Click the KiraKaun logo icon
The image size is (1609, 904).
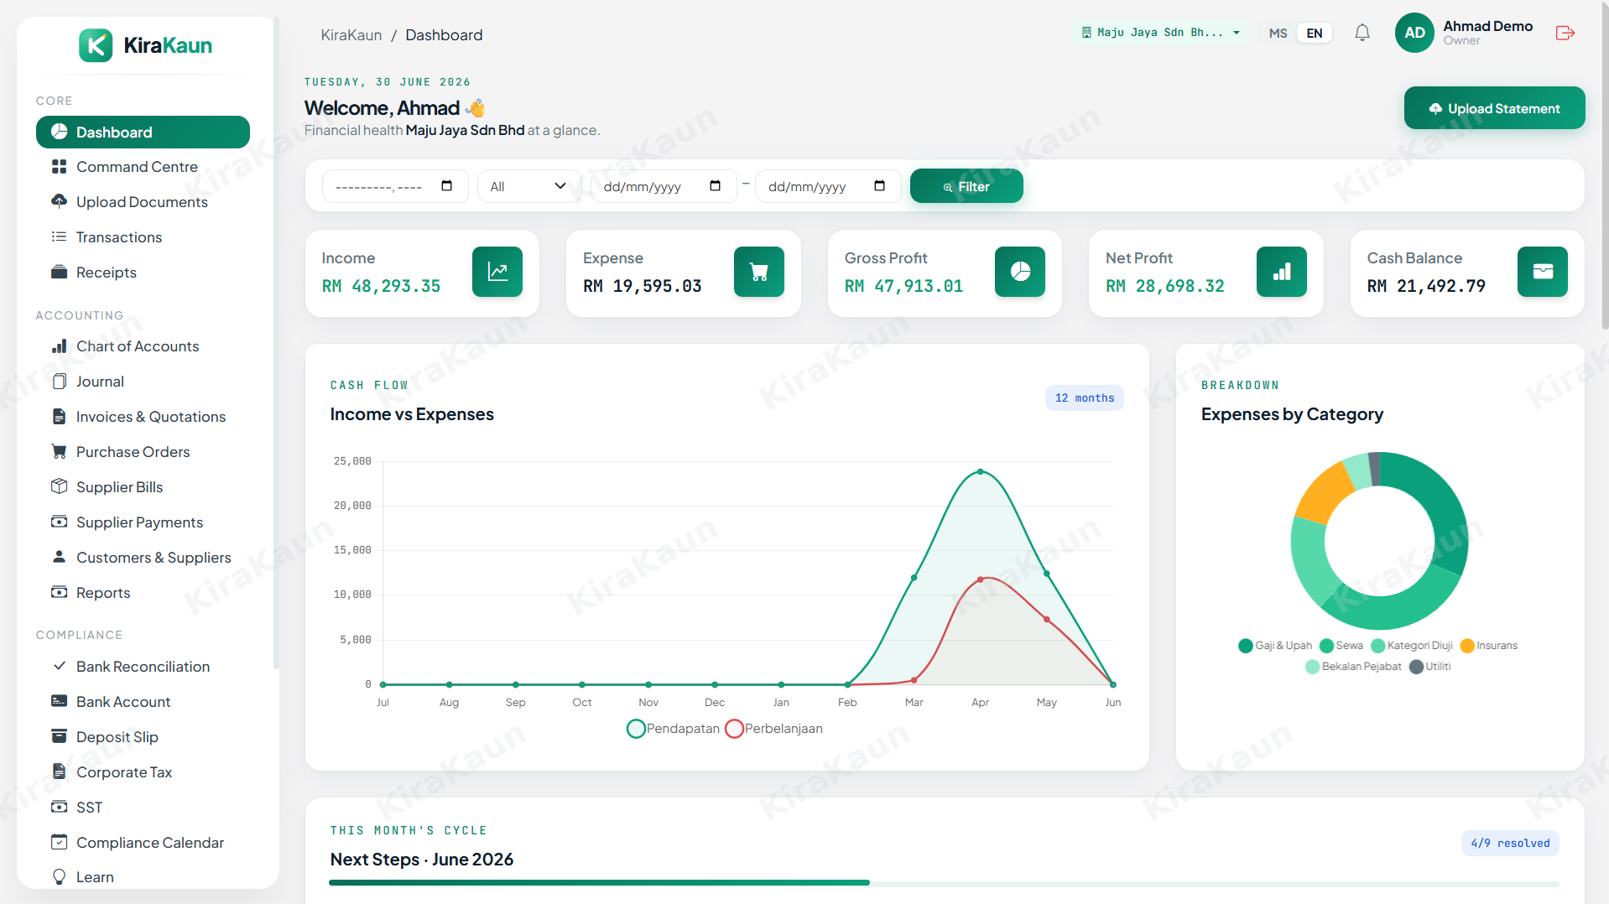click(x=96, y=45)
